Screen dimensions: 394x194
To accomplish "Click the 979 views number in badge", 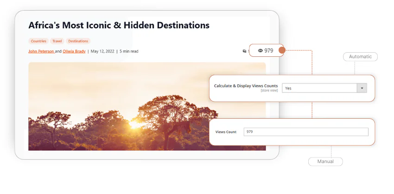I will [269, 51].
